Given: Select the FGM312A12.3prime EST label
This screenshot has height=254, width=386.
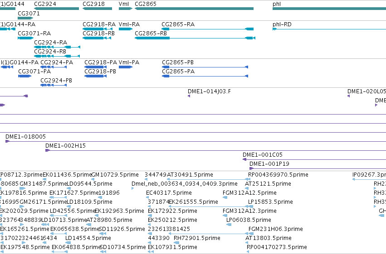Looking at the screenshot, I should (x=249, y=211).
